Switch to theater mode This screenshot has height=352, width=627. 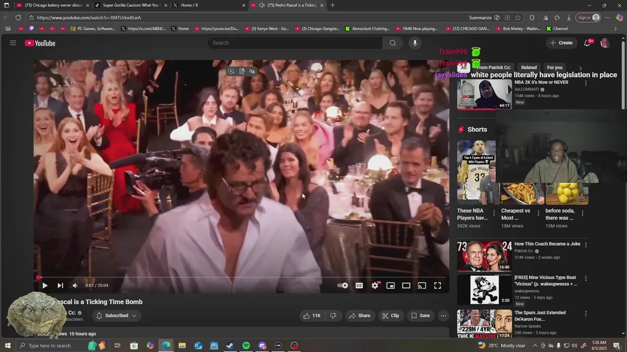pyautogui.click(x=406, y=286)
